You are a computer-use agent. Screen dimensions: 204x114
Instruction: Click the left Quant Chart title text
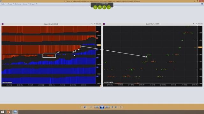click(51, 24)
